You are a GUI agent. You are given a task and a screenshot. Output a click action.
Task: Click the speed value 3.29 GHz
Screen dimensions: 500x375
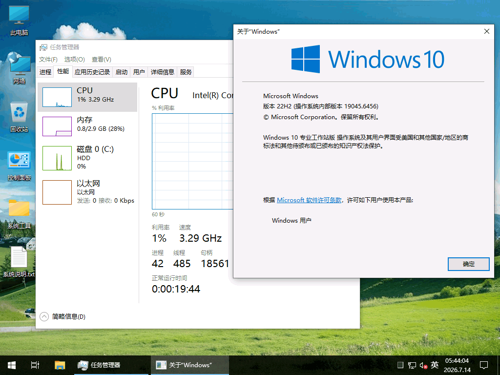pyautogui.click(x=200, y=238)
